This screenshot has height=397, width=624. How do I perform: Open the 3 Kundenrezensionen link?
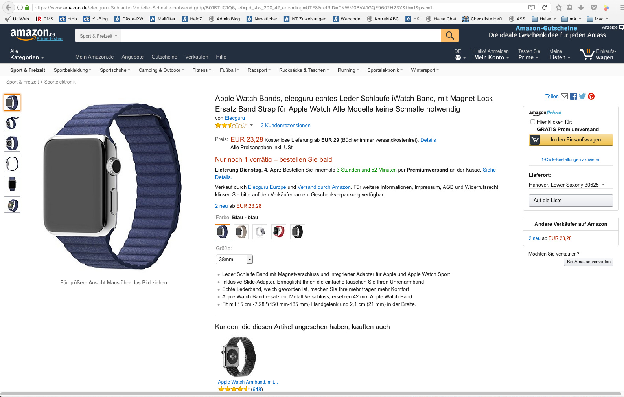click(x=285, y=126)
